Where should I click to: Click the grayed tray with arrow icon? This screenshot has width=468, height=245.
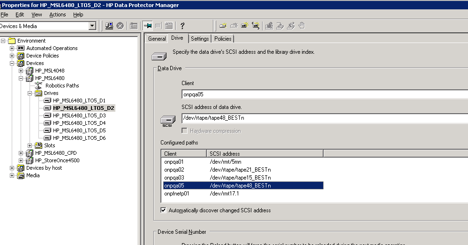click(280, 26)
